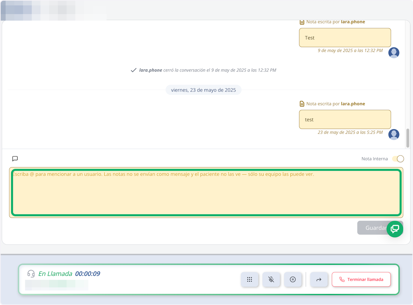Open the avatar beside the 23 de may note
The height and width of the screenshot is (305, 413).
[394, 134]
